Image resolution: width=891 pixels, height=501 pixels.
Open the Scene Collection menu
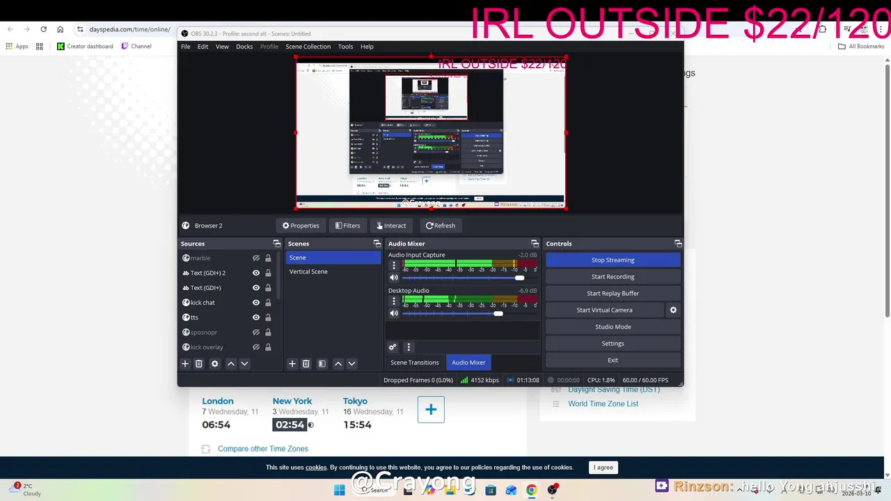(308, 47)
